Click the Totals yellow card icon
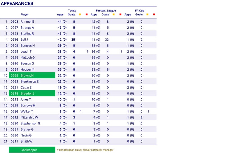Image resolution: width=225 pixels, height=153 pixels. pos(80,15)
